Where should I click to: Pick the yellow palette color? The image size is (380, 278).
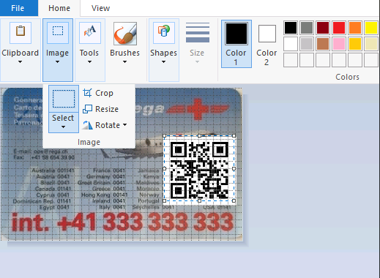pyautogui.click(x=371, y=28)
